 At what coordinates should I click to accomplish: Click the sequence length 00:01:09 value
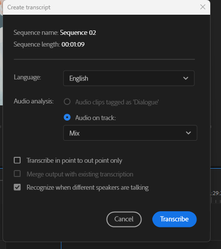pyautogui.click(x=73, y=45)
